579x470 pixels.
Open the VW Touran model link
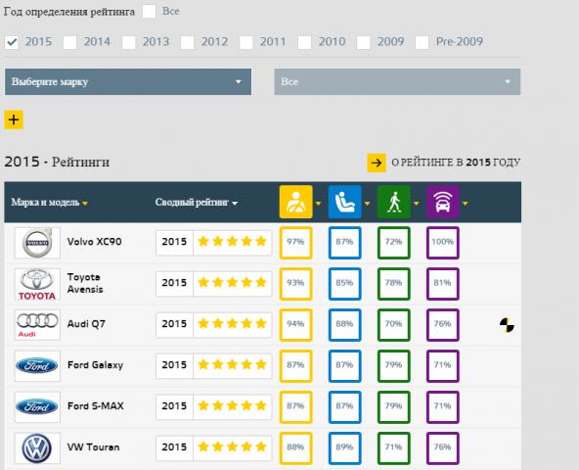point(94,447)
